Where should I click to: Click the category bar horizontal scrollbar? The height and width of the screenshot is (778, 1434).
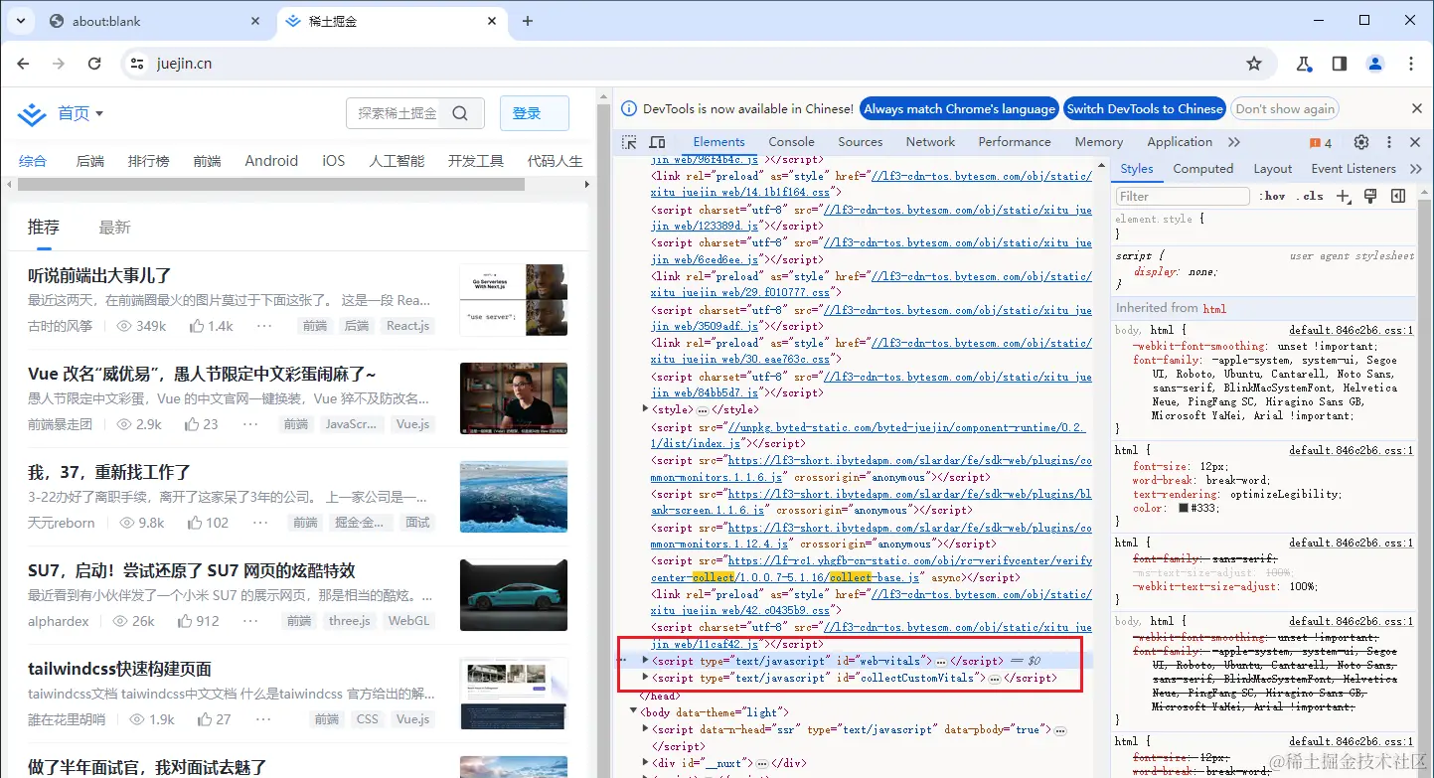271,185
